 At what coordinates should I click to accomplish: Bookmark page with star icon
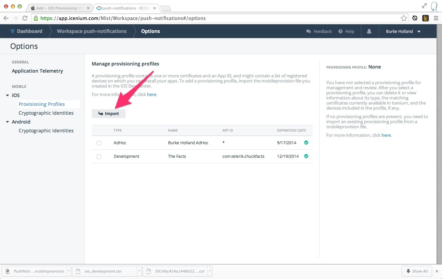pos(404,18)
